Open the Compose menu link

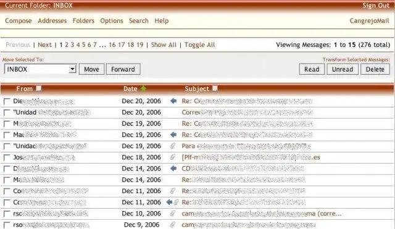coord(19,20)
